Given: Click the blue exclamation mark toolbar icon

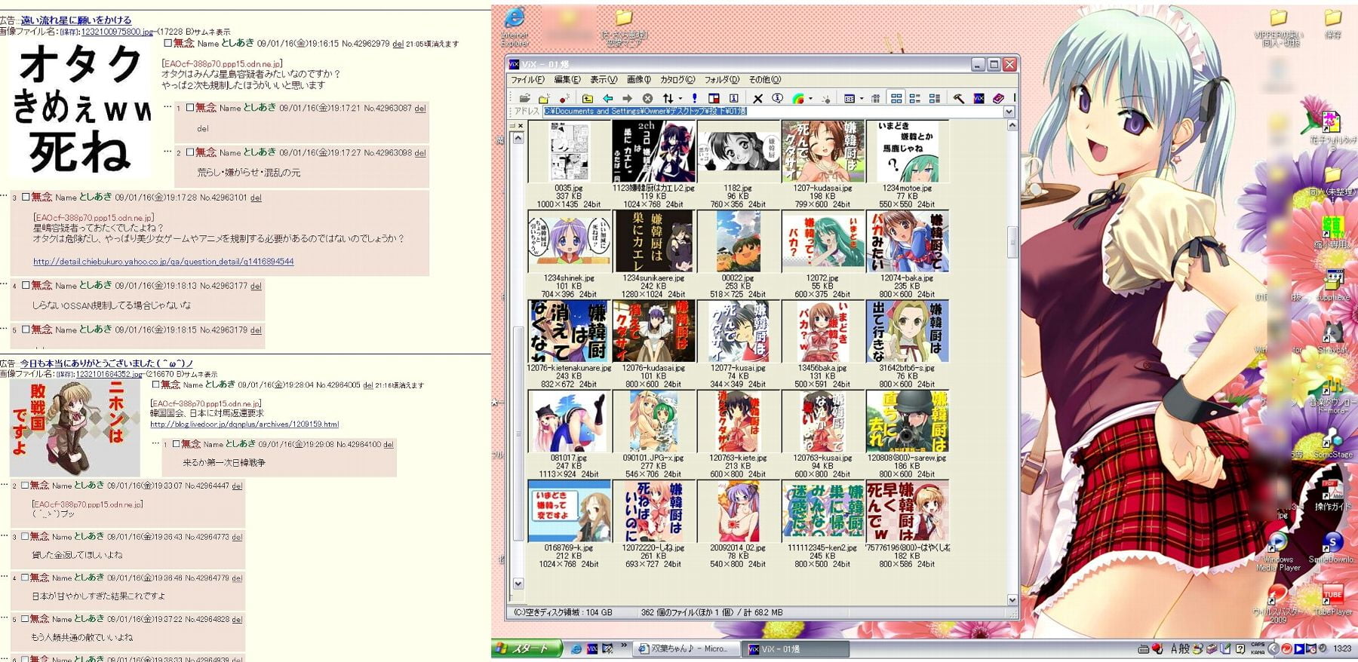Looking at the screenshot, I should point(694,98).
